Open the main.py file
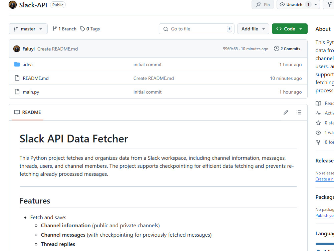 [31, 92]
